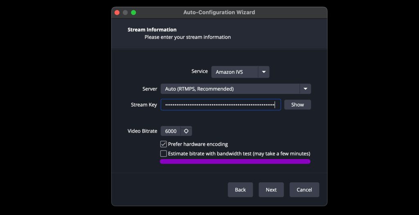419x215 pixels.
Task: Click the Prefer hardware encoding label text
Action: pyautogui.click(x=198, y=144)
